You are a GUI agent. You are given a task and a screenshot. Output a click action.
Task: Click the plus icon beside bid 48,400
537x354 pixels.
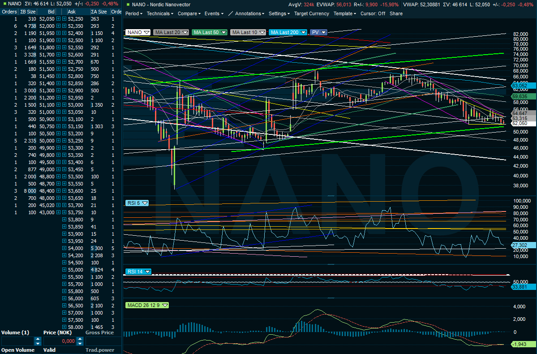pyautogui.click(x=59, y=191)
